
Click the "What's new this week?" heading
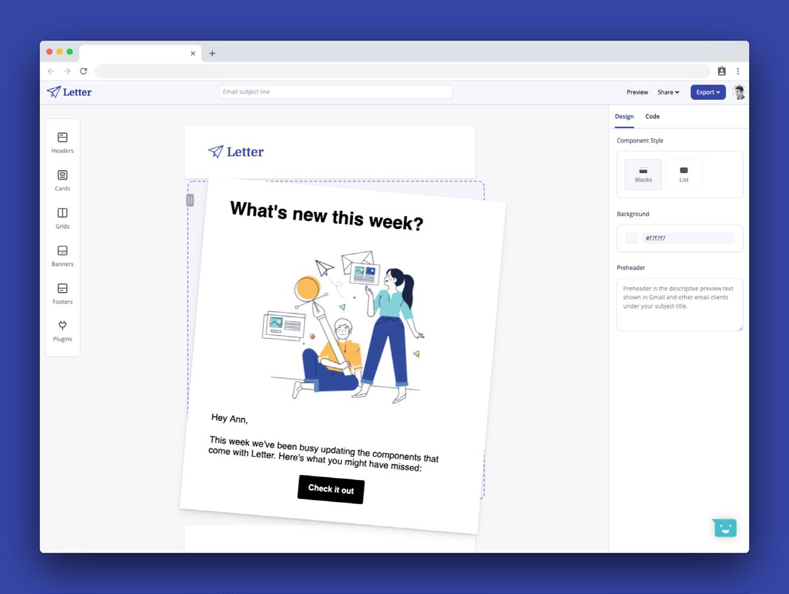(x=326, y=216)
